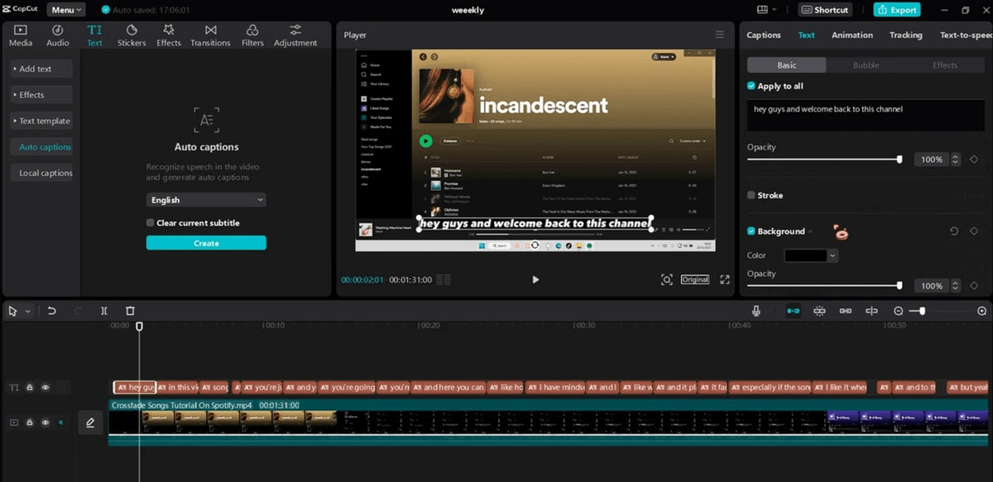Open the Media panel

21,36
